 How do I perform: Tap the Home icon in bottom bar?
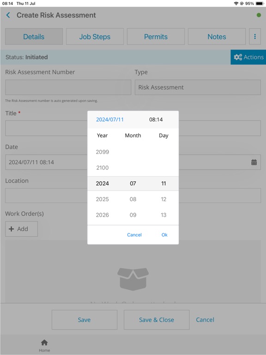[x=44, y=346]
